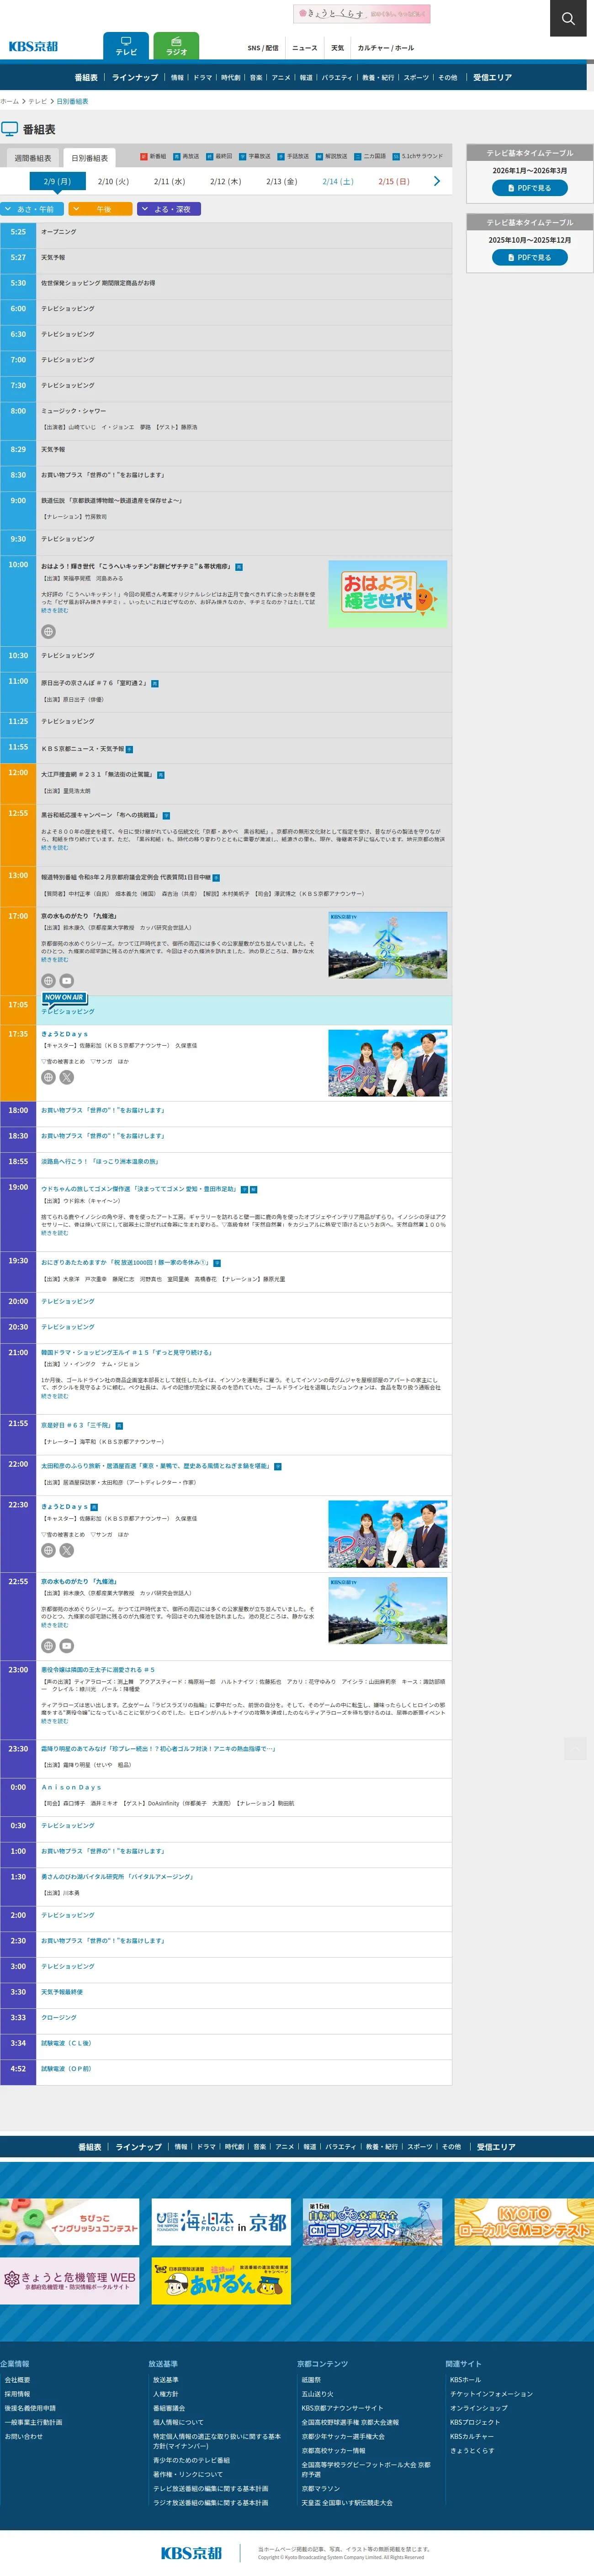Open the 0:00 Anison Days program link
594x2576 pixels.
[x=71, y=1787]
